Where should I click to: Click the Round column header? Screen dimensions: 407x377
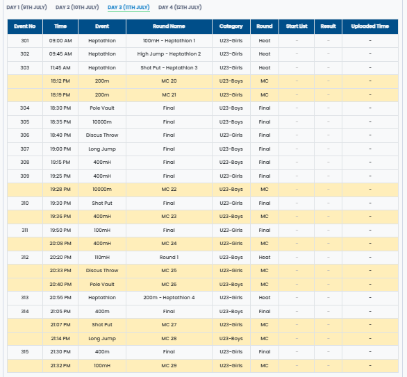point(265,26)
